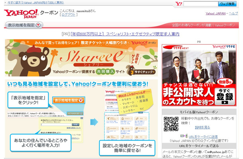243x159 pixels.
Task: Open the 表示地域を指定 dropdown button
Action: click(x=24, y=25)
